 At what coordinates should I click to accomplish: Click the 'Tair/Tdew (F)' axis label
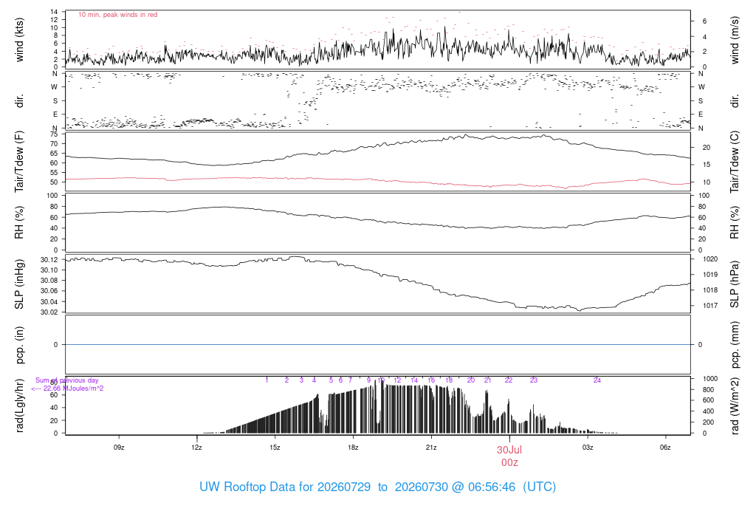click(x=19, y=162)
